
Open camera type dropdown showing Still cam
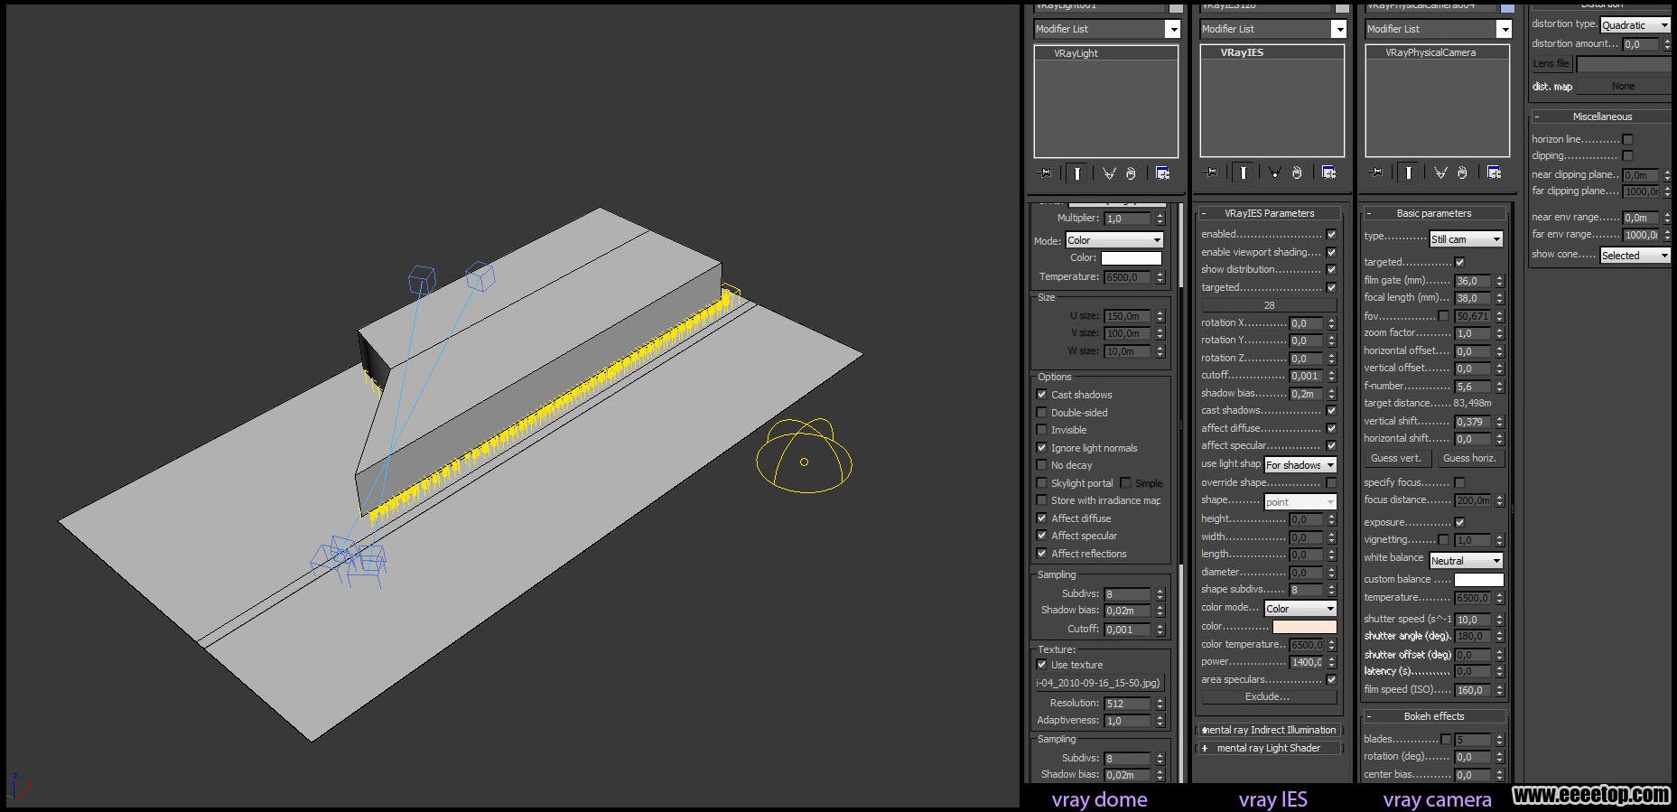click(1466, 239)
